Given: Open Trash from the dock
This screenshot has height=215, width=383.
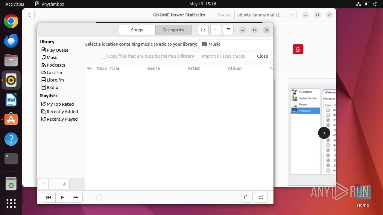Looking at the screenshot, I should coord(11,184).
